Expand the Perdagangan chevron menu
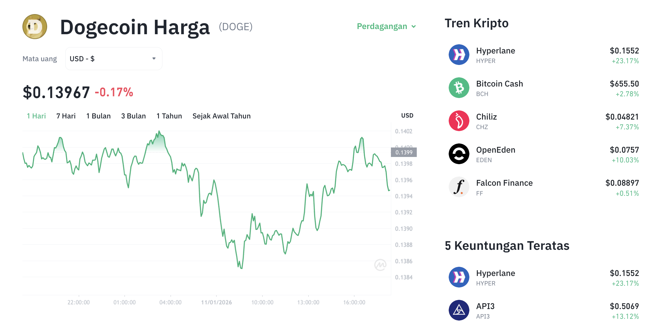Viewport: 645px width, 326px height. click(414, 26)
